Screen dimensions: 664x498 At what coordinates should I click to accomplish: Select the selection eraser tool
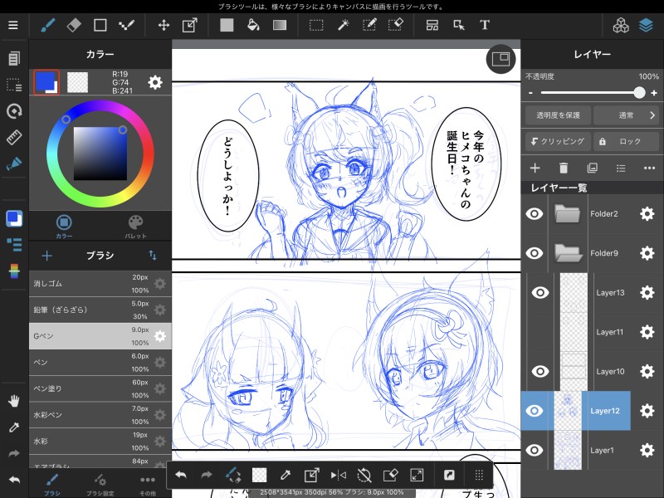click(396, 26)
